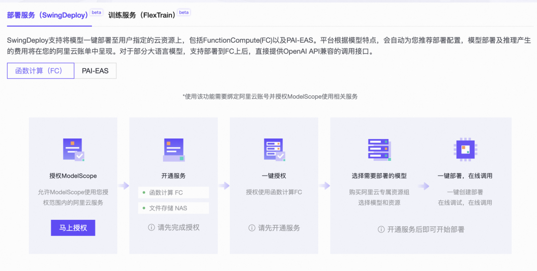Click the beta badge next to SwingDeploy
537x271 pixels.
click(96, 12)
